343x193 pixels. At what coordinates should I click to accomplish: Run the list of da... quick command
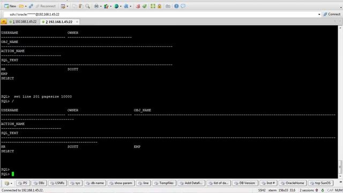[x=218, y=183]
